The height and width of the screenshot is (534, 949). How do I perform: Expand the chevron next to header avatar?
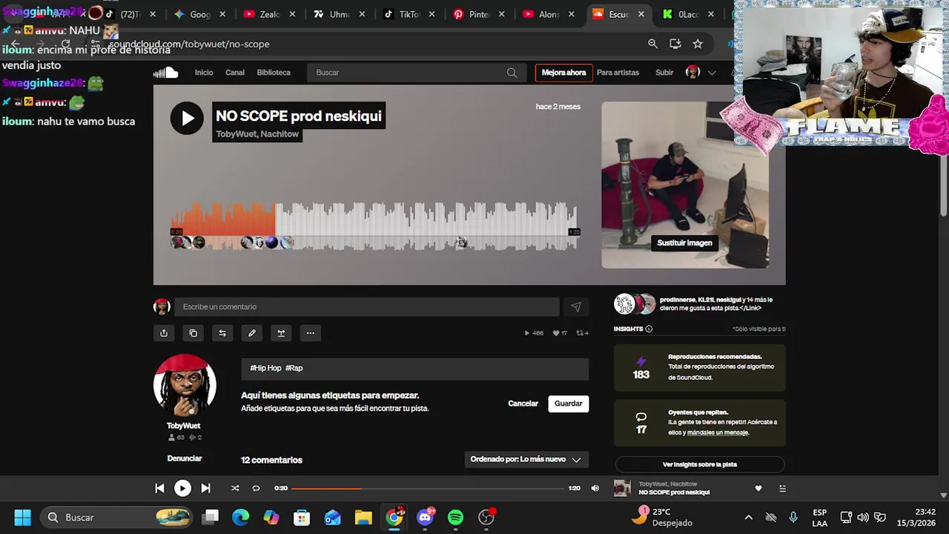[x=712, y=73]
